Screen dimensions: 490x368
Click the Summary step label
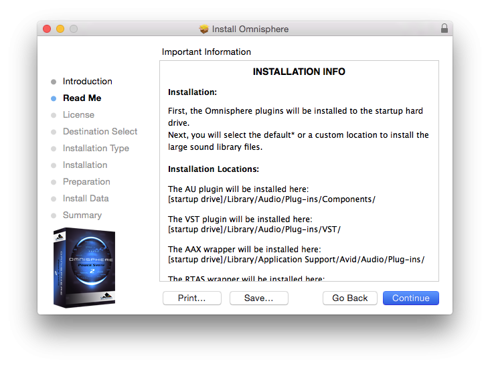coord(82,215)
